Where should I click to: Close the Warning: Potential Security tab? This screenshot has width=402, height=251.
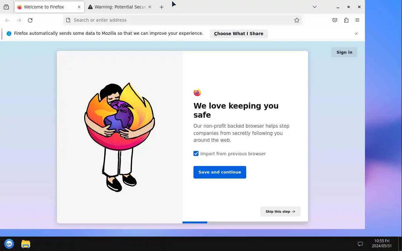(149, 7)
